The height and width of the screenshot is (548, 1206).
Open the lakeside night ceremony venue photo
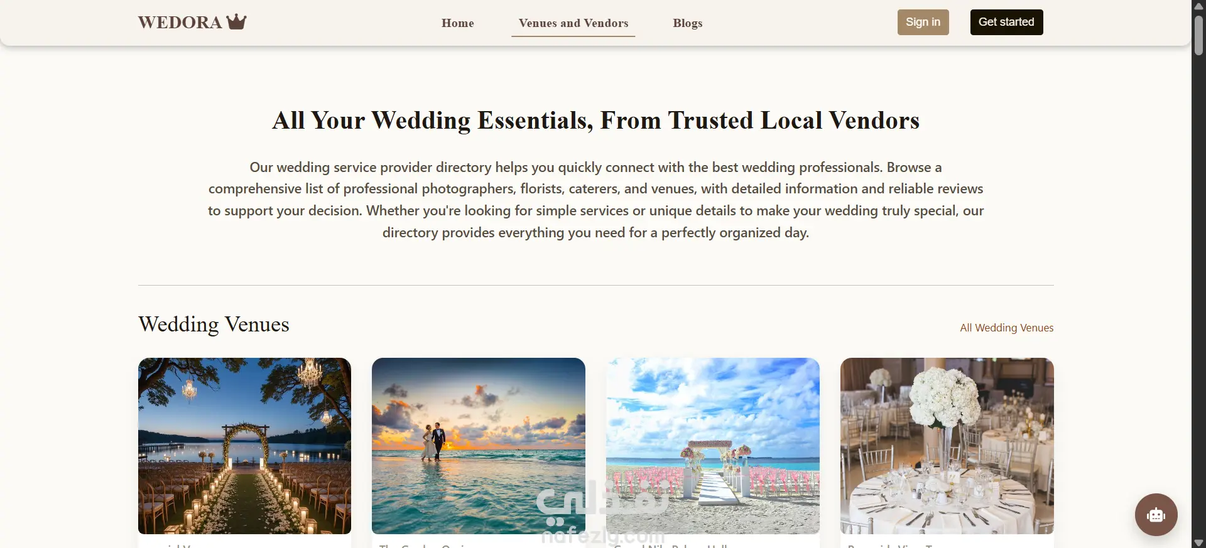coord(244,446)
